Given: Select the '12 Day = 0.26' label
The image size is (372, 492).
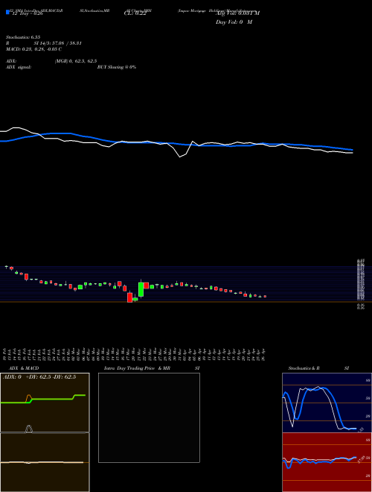Looking at the screenshot, I should click(x=26, y=13).
